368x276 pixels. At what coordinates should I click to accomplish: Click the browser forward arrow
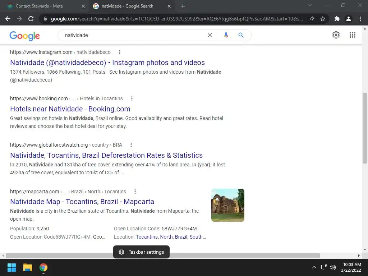(x=19, y=19)
